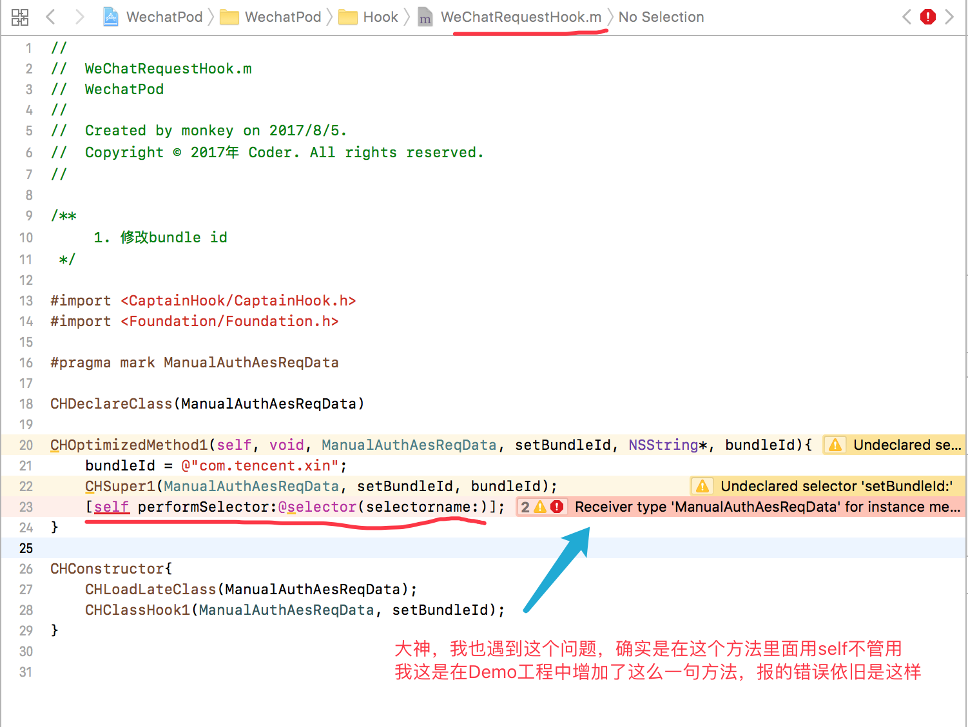Click the WechatPod folder icon in breadcrumb
The width and height of the screenshot is (968, 727).
click(x=229, y=17)
